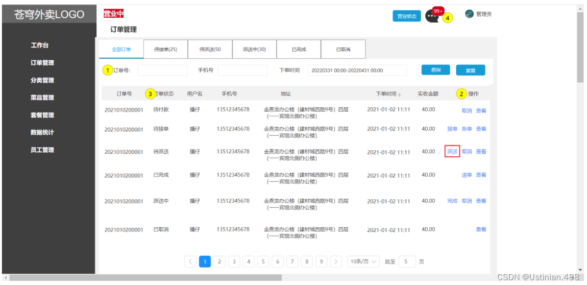Go to page 9
The height and width of the screenshot is (285, 587).
[321, 261]
